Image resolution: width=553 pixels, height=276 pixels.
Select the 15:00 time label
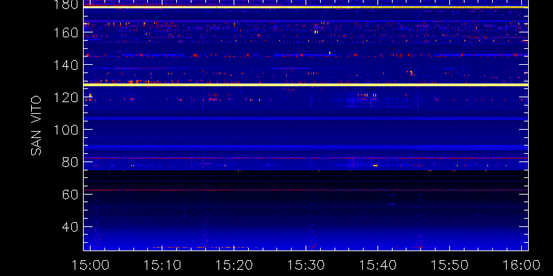[91, 265]
